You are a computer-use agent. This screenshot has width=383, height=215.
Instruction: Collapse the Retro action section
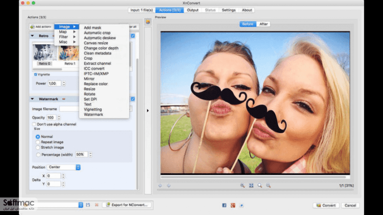pyautogui.click(x=32, y=36)
